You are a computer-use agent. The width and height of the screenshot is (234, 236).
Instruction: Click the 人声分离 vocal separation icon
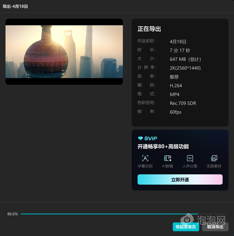pos(190,158)
